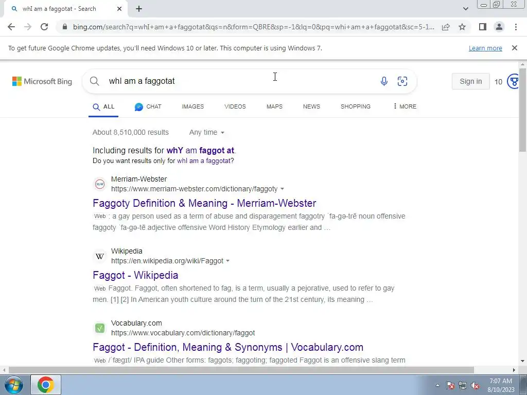527x395 pixels.
Task: Open Microsoft Rewards trophy icon
Action: pyautogui.click(x=513, y=81)
